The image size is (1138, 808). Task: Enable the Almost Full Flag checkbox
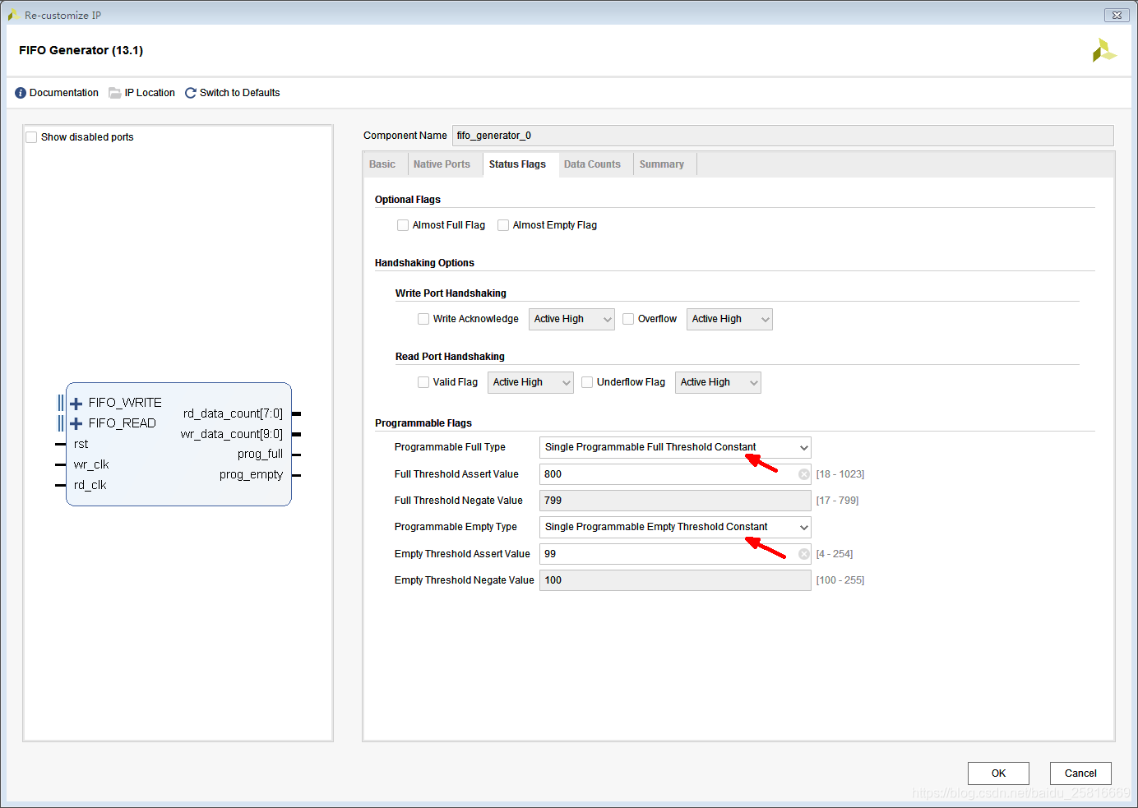pos(403,225)
